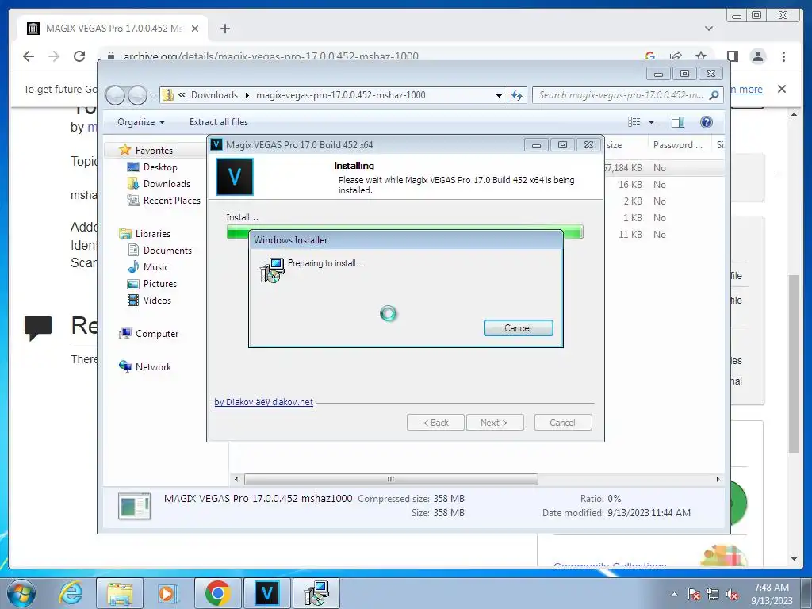The image size is (812, 609).
Task: Expand the Explorer address bar dropdown
Action: pos(499,95)
